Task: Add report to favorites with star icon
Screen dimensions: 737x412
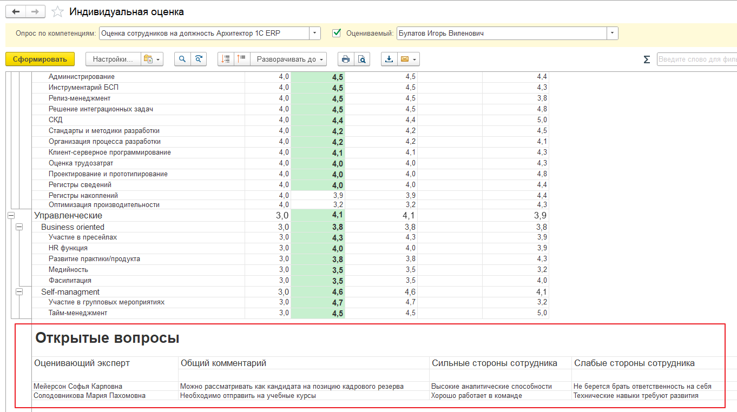Action: (x=57, y=11)
